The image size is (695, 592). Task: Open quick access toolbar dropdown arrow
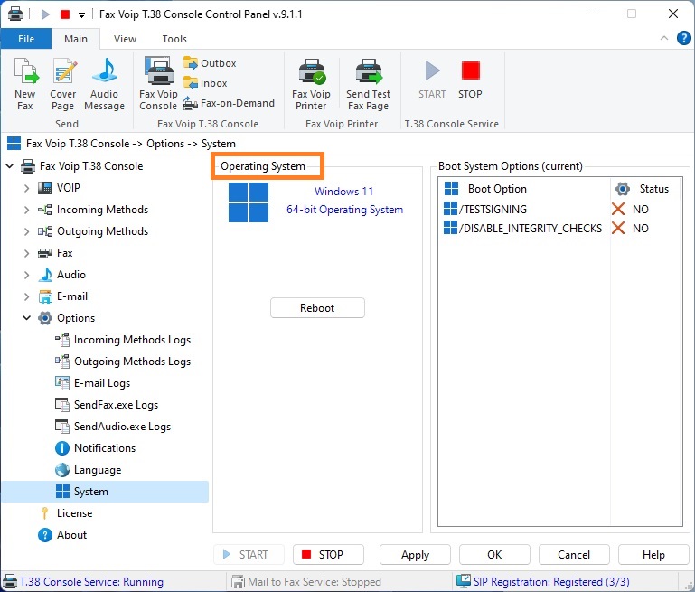point(81,15)
